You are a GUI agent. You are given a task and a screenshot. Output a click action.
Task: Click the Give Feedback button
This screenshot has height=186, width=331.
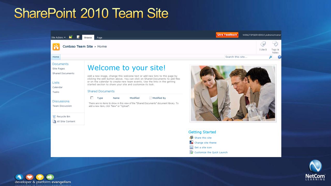pyautogui.click(x=227, y=35)
